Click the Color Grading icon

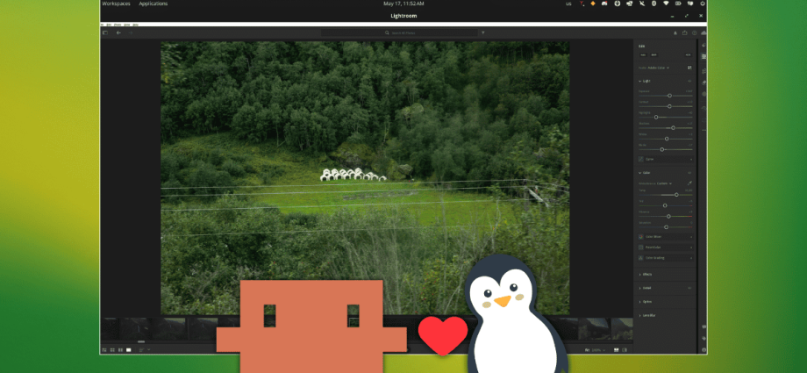[640, 258]
